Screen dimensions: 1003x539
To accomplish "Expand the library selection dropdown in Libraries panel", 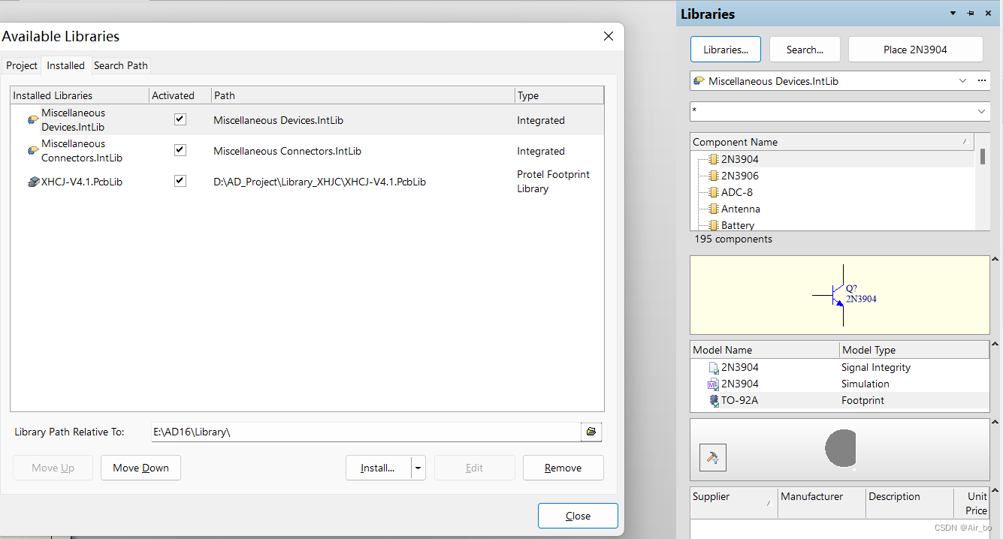I will coord(963,81).
